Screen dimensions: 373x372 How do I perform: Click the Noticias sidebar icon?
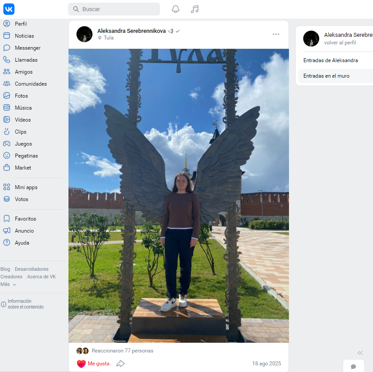pos(7,36)
